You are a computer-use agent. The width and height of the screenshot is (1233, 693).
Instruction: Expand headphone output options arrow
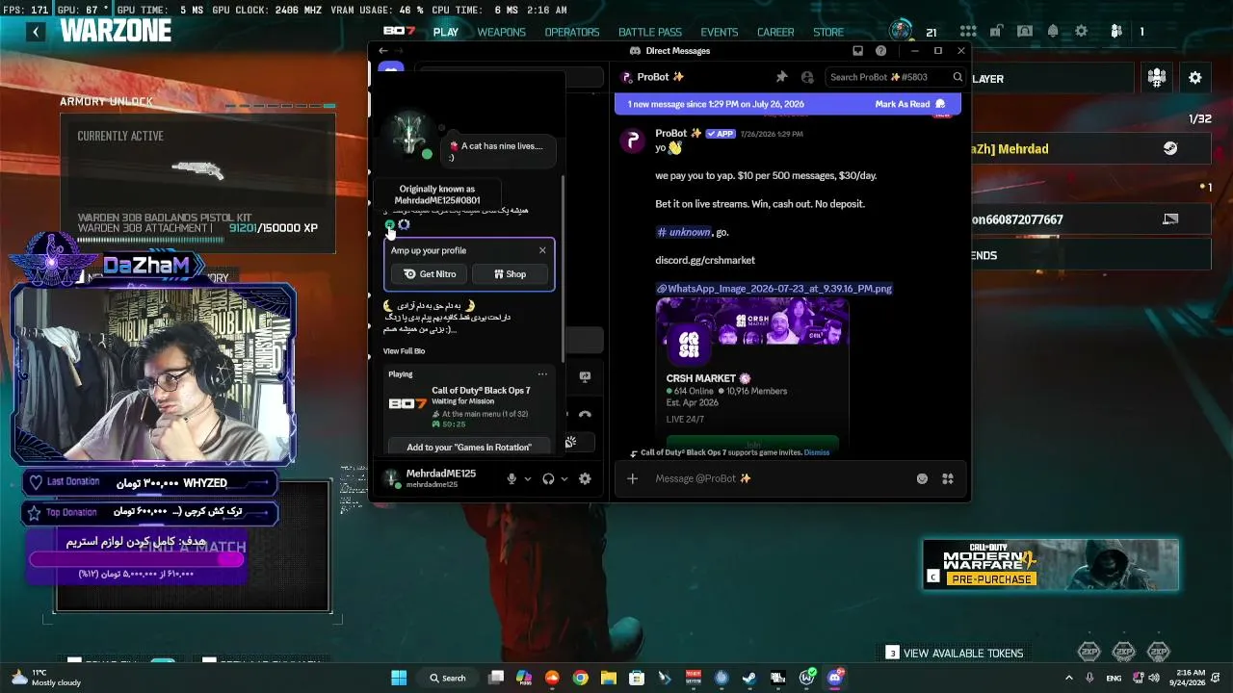[564, 478]
